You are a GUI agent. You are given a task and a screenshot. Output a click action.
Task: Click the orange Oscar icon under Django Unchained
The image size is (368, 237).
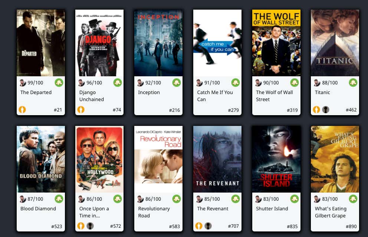tap(81, 109)
